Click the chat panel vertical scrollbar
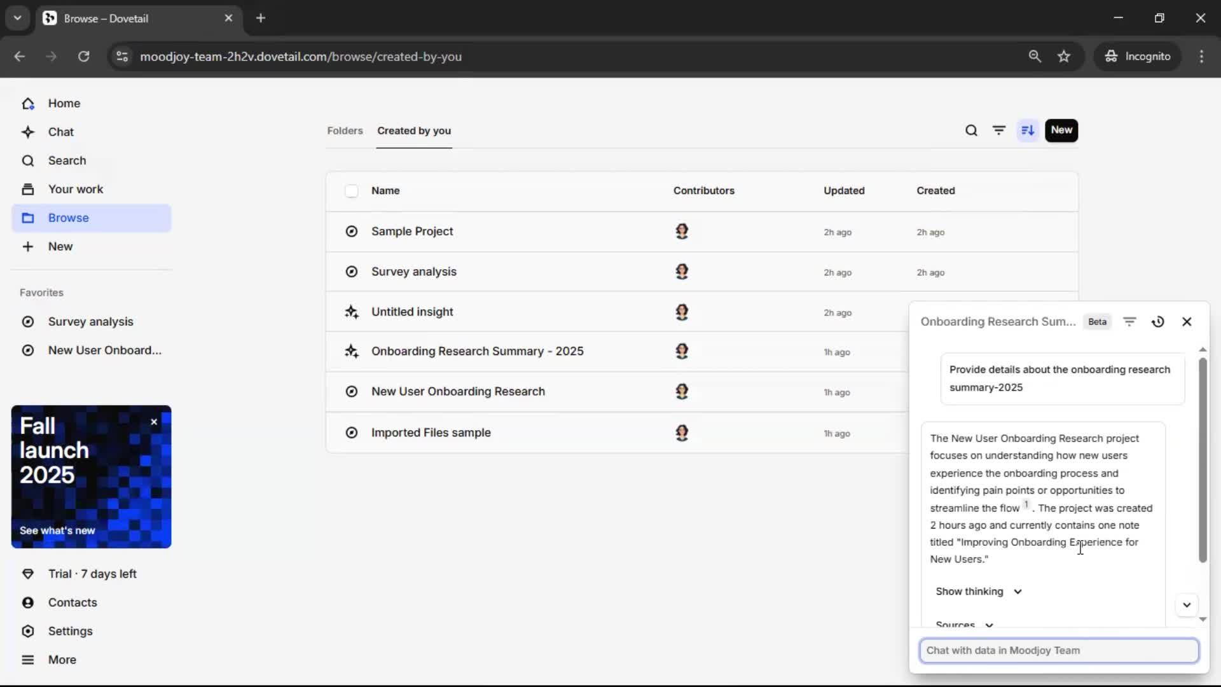 pos(1202,460)
